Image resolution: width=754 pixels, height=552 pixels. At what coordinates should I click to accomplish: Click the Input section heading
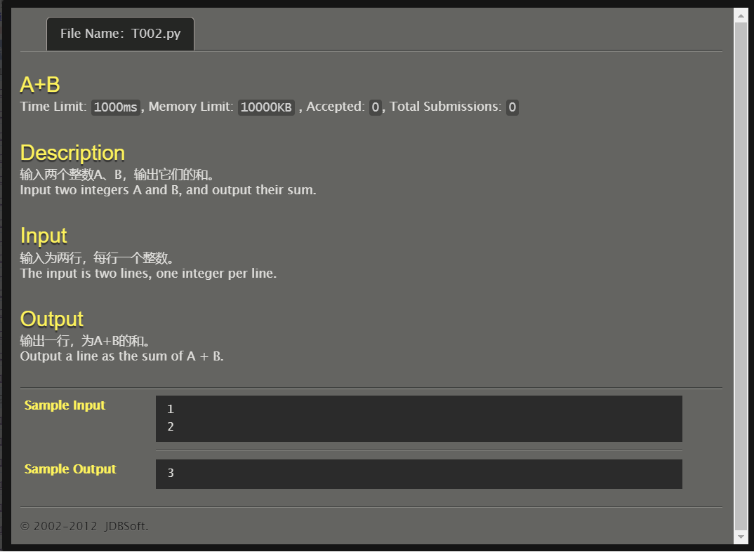click(44, 236)
